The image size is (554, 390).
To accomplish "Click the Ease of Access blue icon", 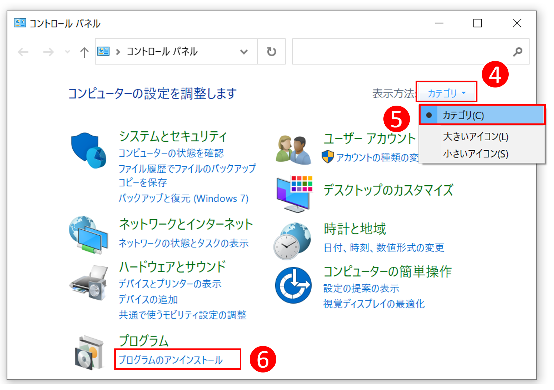I will pos(293,285).
